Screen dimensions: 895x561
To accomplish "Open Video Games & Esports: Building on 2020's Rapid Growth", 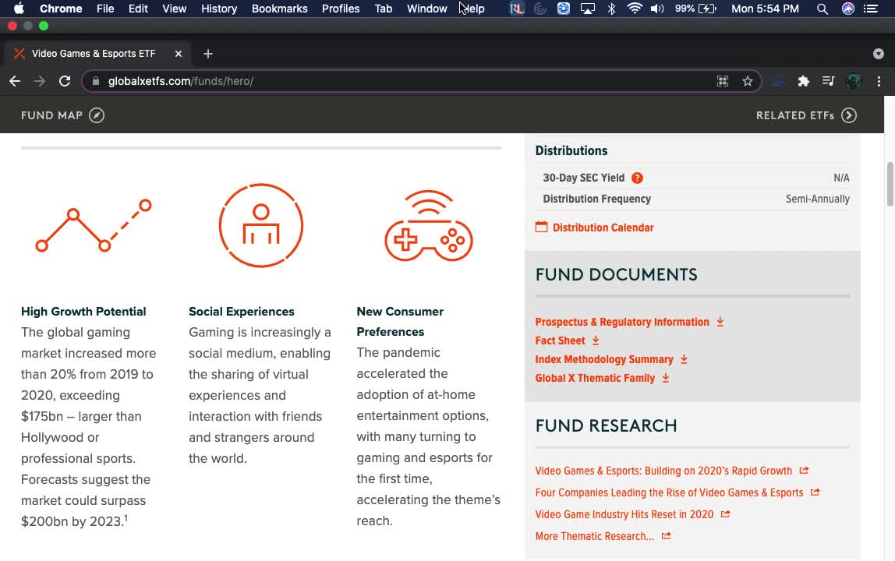I will tap(672, 471).
